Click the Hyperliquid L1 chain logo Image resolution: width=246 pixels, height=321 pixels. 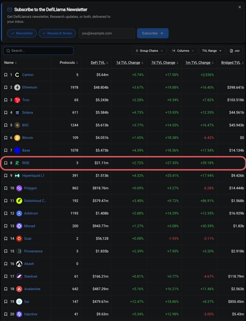pyautogui.click(x=17, y=176)
